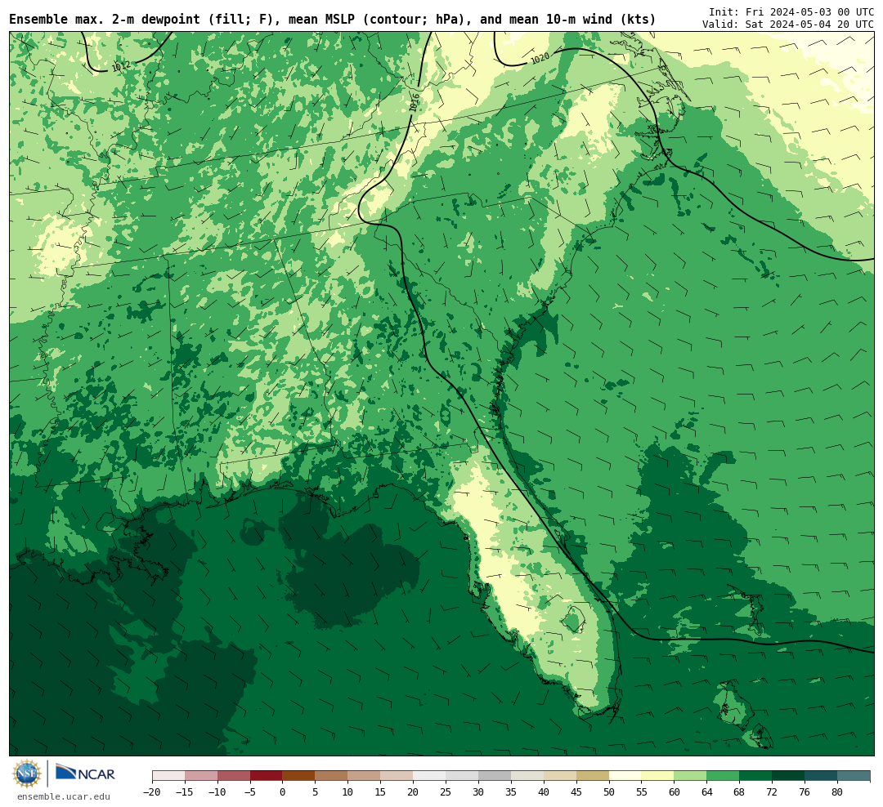Click the Valid: Sat 2024-05-04 20 UTC text
Image resolution: width=883 pixels, height=807 pixels.
[x=788, y=25]
